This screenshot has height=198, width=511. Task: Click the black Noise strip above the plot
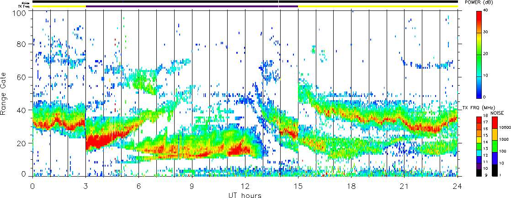point(245,2)
